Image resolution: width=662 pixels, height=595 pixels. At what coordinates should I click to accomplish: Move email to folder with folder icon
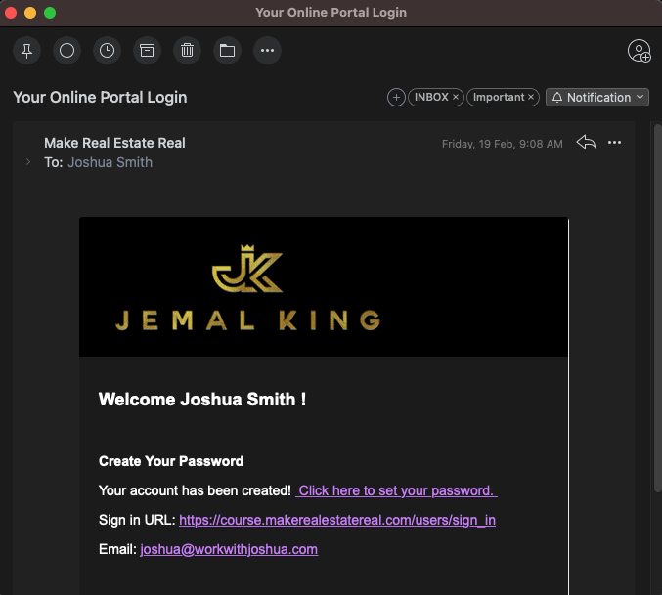point(227,51)
